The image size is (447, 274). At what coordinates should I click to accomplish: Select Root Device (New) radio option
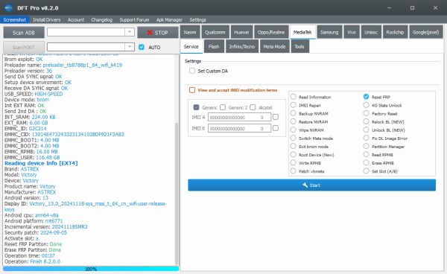click(x=294, y=155)
